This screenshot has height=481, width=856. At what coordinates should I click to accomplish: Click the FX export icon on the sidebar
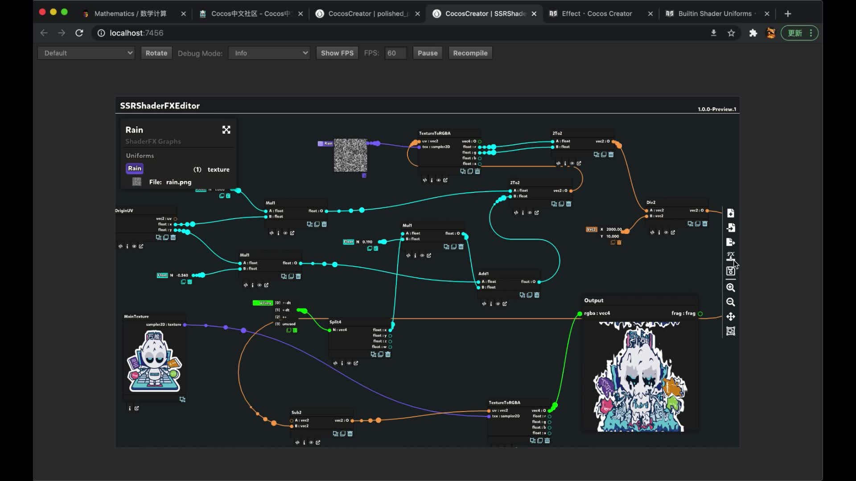pos(730,255)
